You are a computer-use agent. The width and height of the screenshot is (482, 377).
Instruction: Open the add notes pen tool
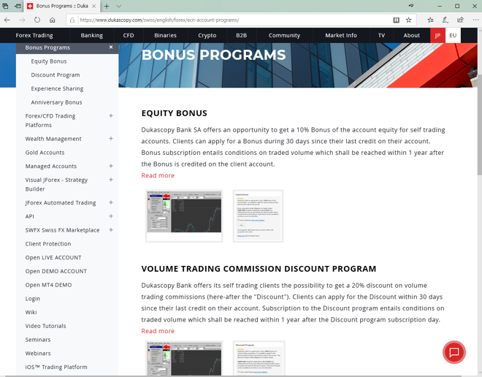click(x=445, y=20)
